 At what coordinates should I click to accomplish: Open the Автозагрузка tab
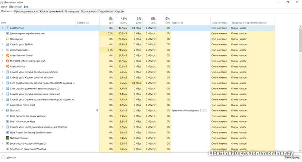[x=72, y=11]
